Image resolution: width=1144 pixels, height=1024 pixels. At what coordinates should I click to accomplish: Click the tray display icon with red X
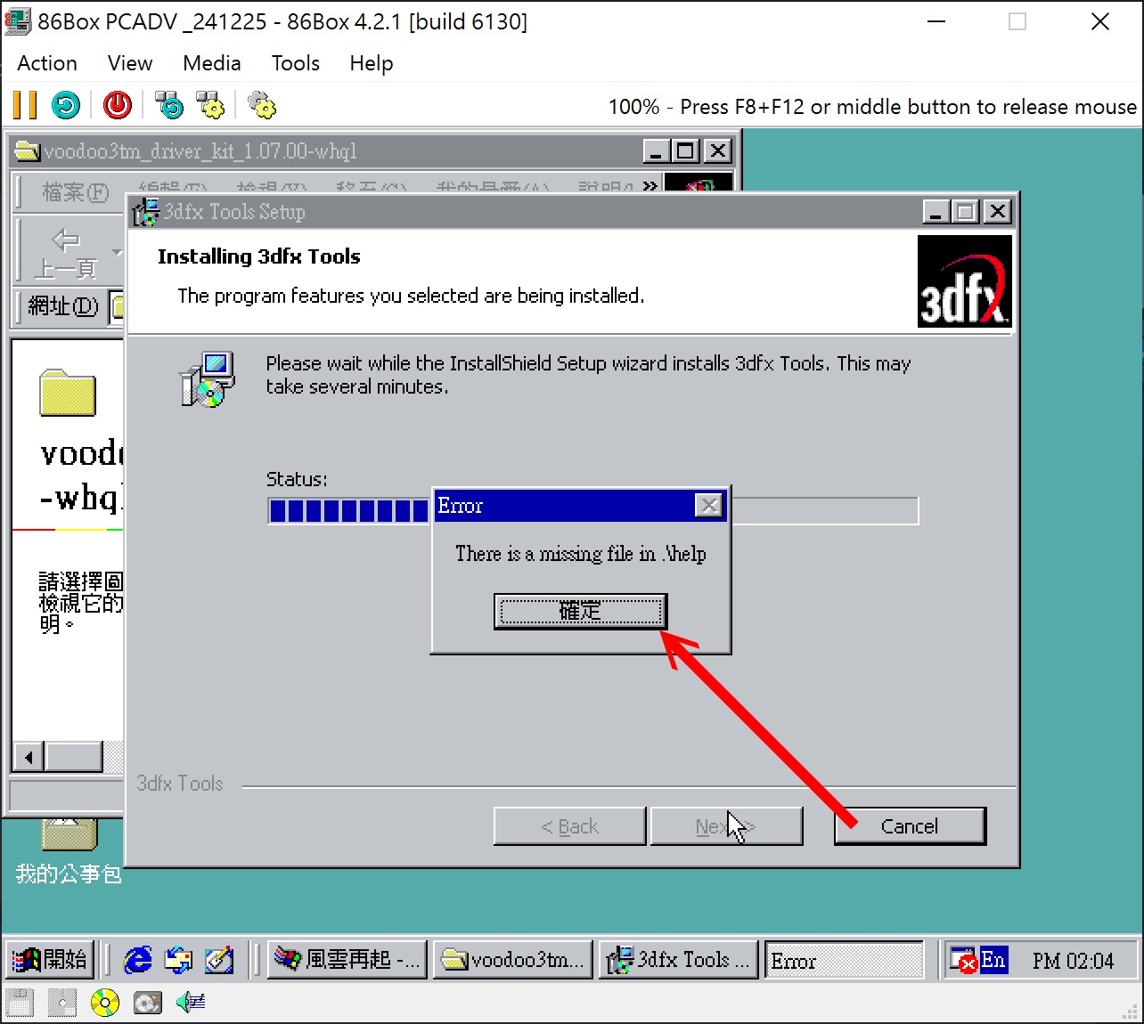pos(964,961)
